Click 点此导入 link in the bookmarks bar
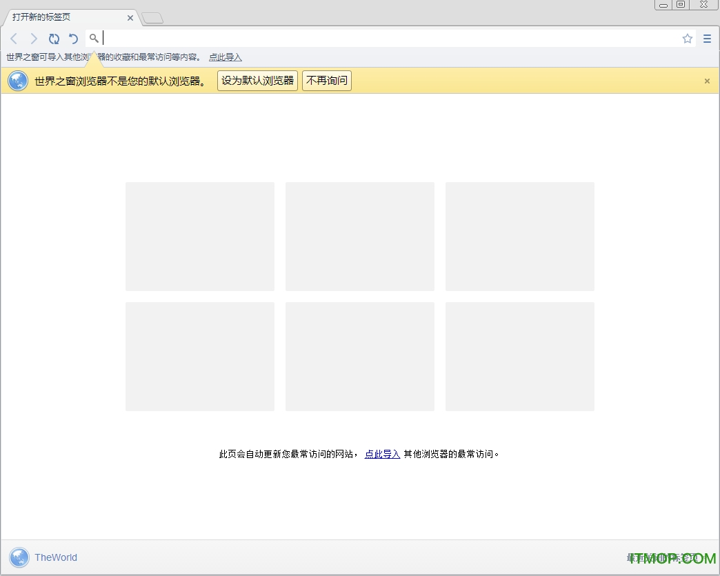720x576 pixels. 226,57
